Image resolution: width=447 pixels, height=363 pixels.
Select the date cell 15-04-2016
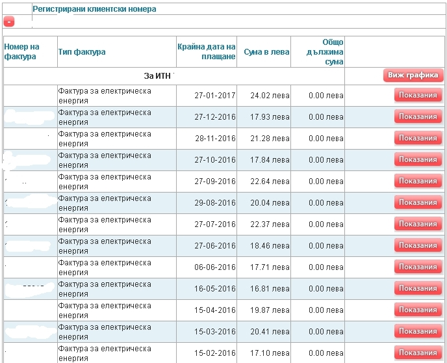tap(215, 310)
